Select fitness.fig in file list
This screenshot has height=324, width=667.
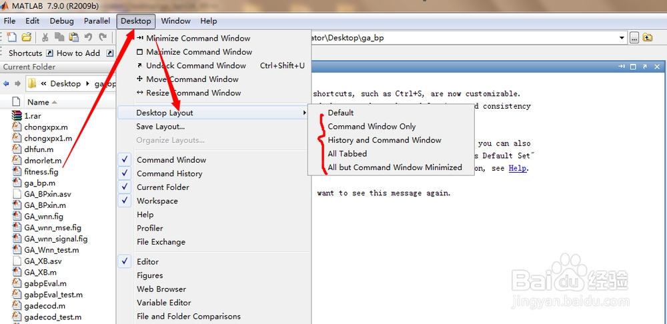[x=41, y=172]
